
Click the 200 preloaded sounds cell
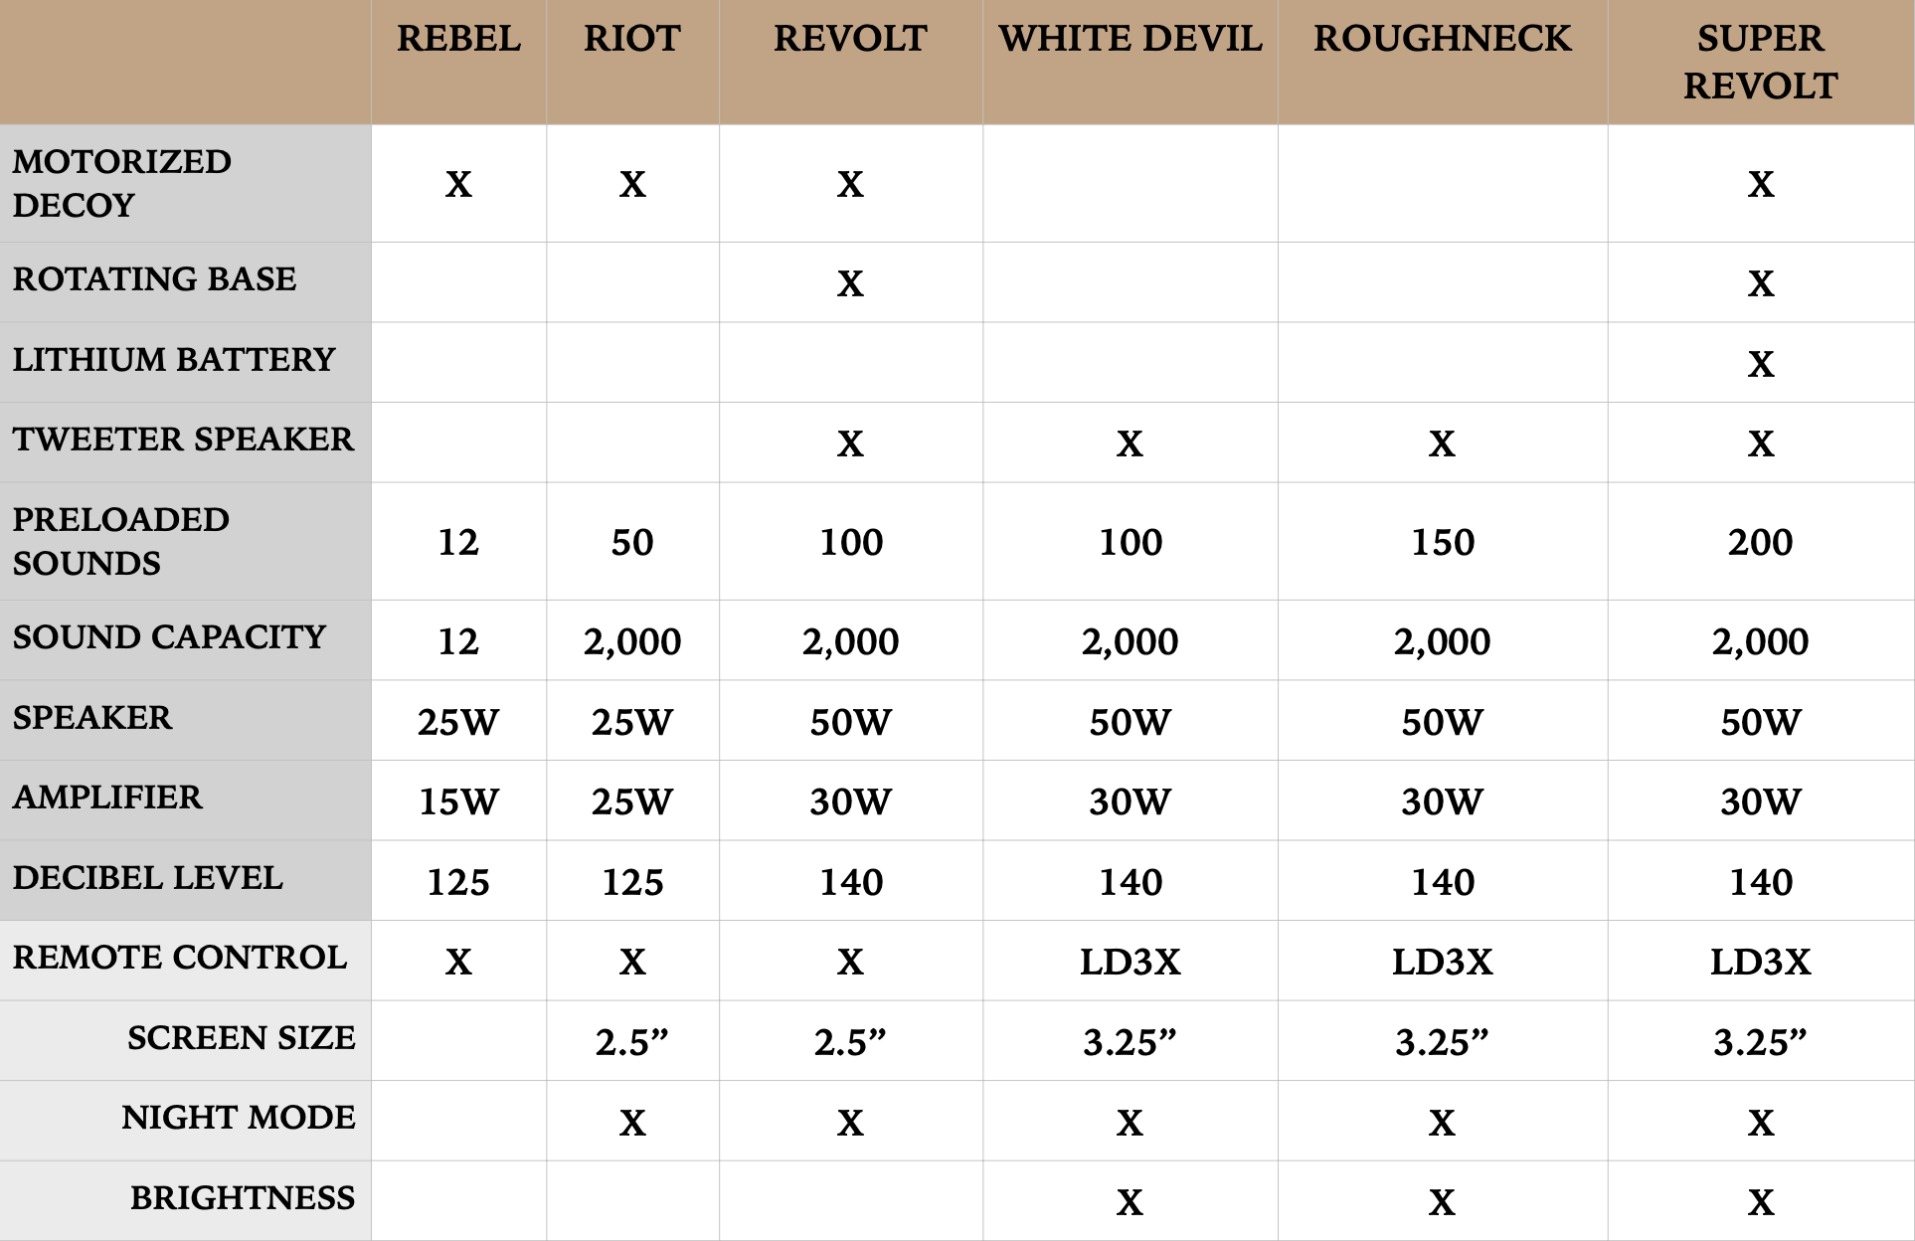[1760, 543]
